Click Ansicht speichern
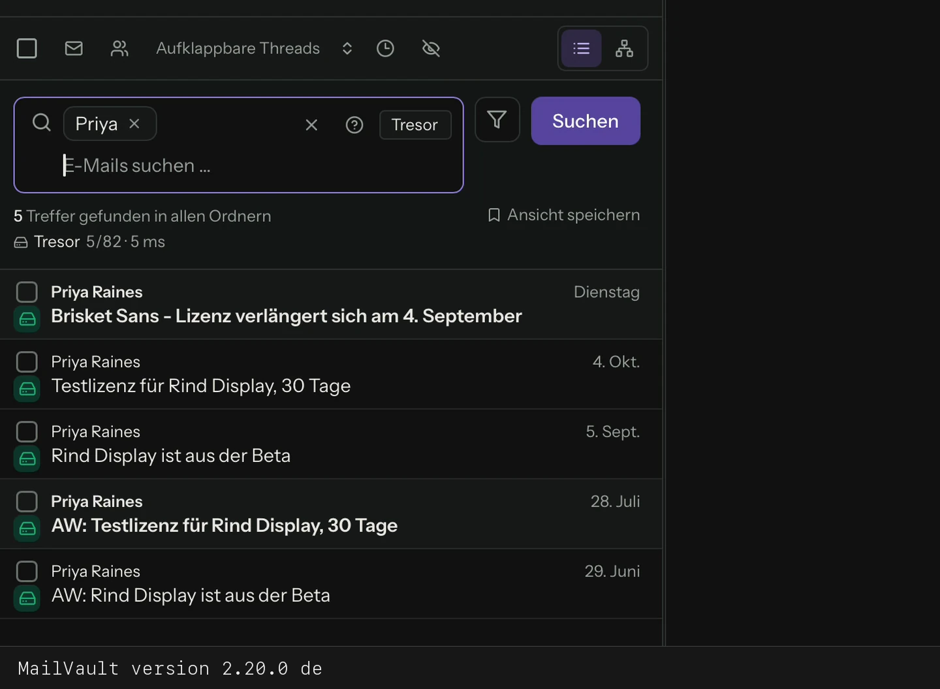 [564, 215]
